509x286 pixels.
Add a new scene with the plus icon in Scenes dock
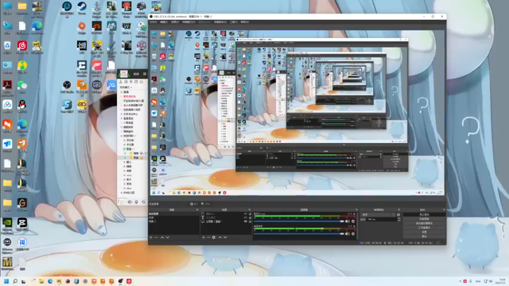(x=151, y=237)
